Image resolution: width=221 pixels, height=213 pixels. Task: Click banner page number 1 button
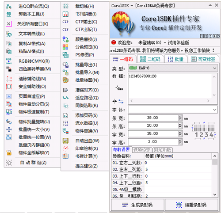click(202, 36)
